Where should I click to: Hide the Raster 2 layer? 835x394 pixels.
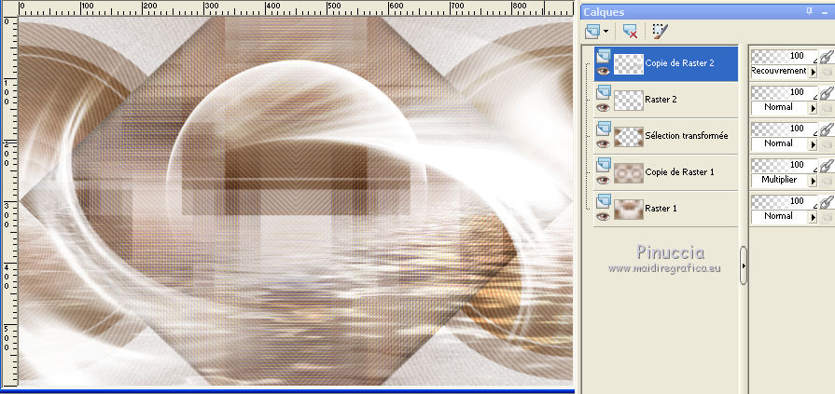click(603, 107)
